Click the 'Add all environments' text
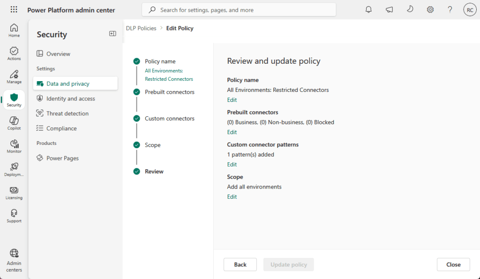This screenshot has width=480, height=279. tap(254, 187)
